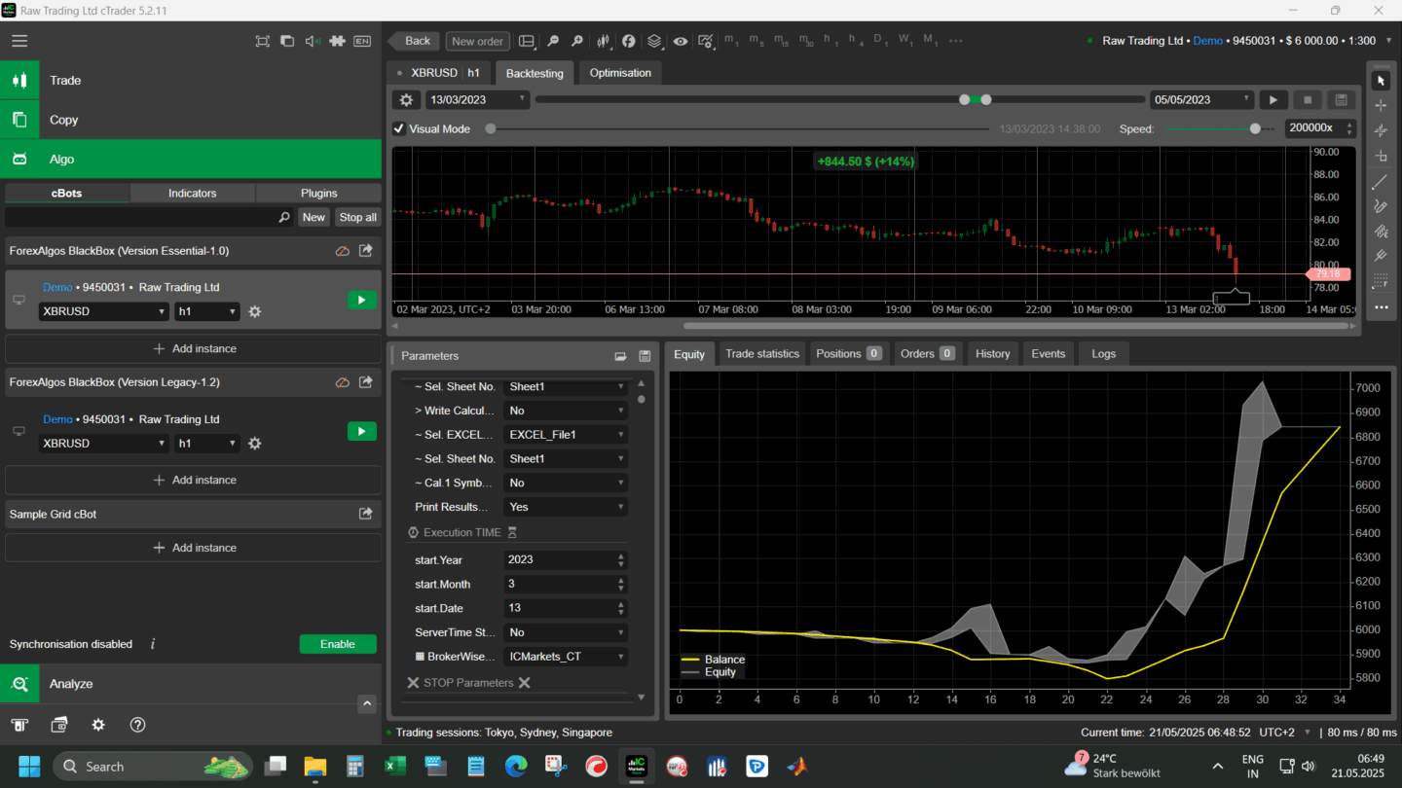Click the backtesting settings gear icon
Screen dimensions: 1402x788
click(x=406, y=100)
